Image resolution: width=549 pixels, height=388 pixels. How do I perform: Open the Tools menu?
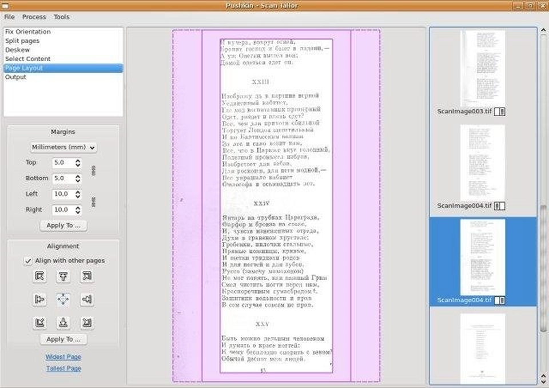click(61, 17)
